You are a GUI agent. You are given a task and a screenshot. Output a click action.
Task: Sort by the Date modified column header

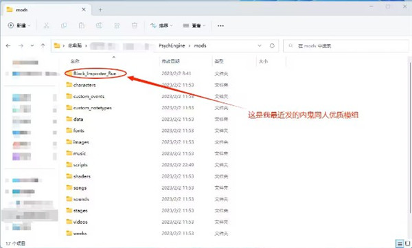(170, 61)
